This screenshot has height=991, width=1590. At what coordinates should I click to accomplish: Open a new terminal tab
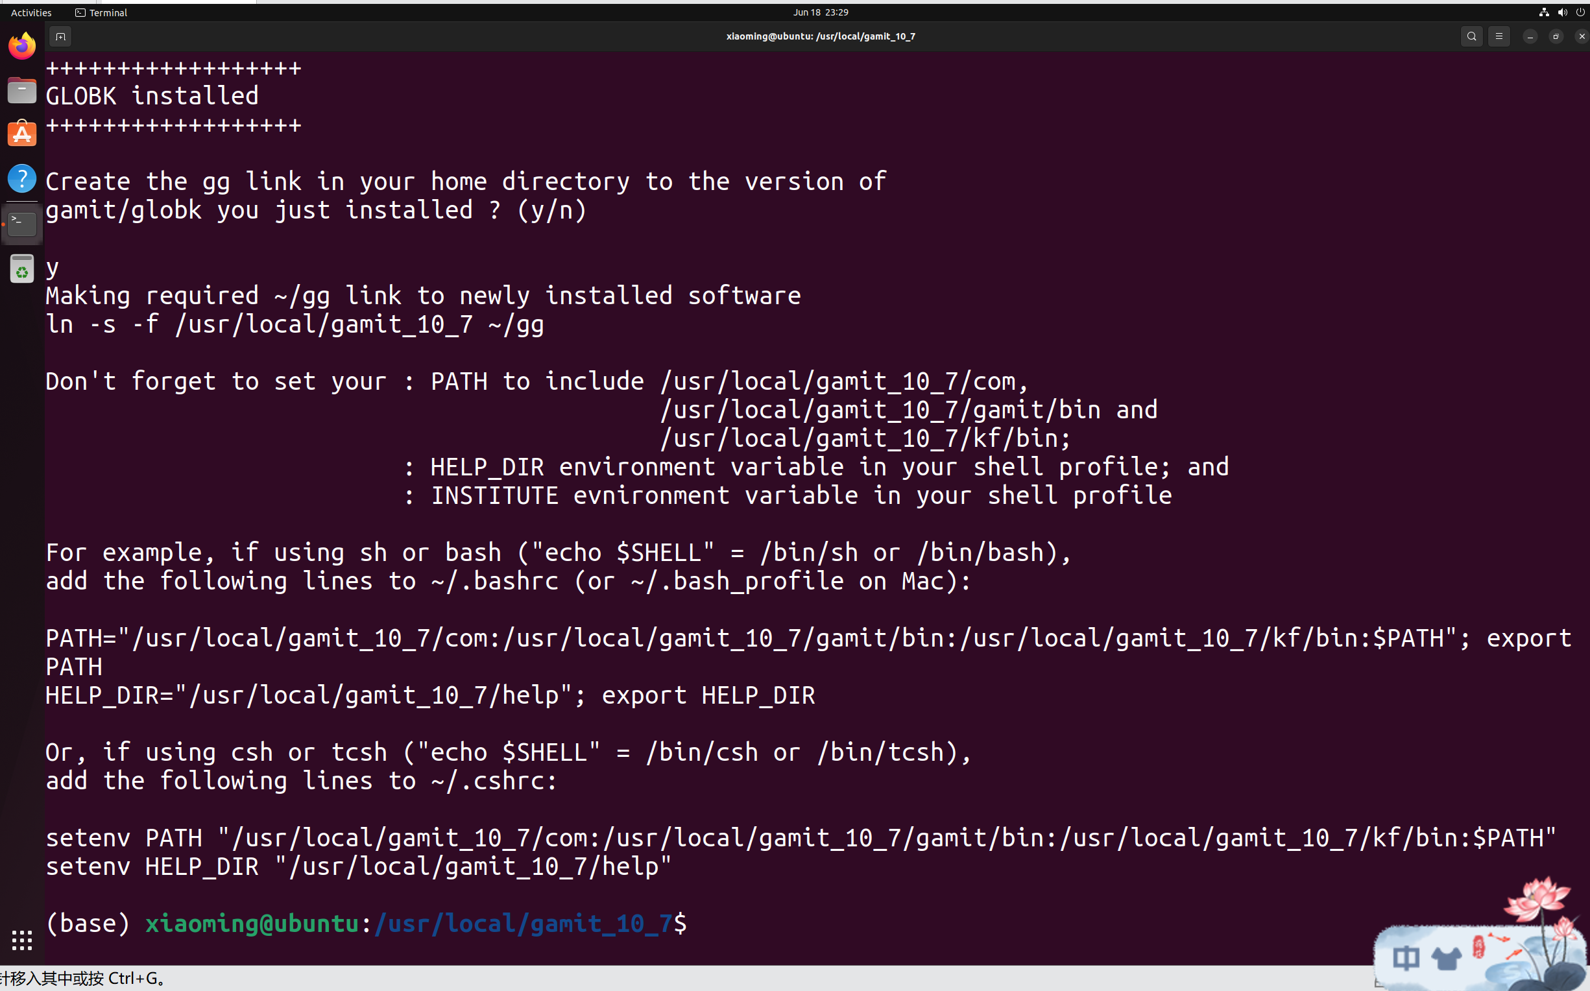(x=60, y=37)
